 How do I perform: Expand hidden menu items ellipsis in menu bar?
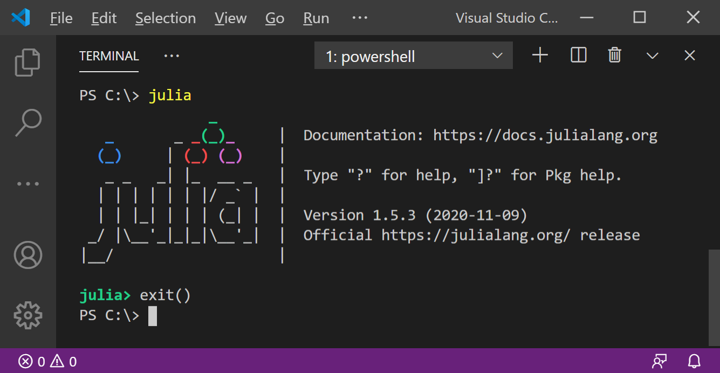pyautogui.click(x=360, y=18)
